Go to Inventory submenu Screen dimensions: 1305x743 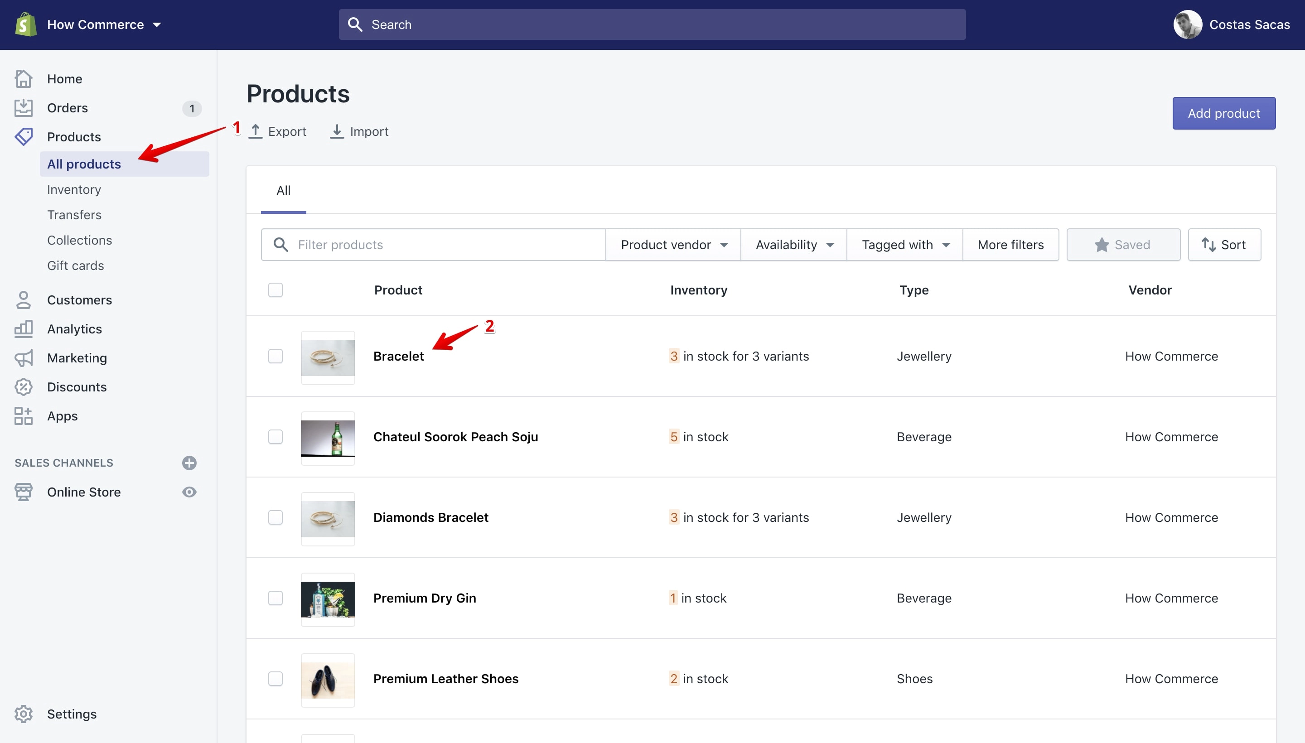point(74,189)
